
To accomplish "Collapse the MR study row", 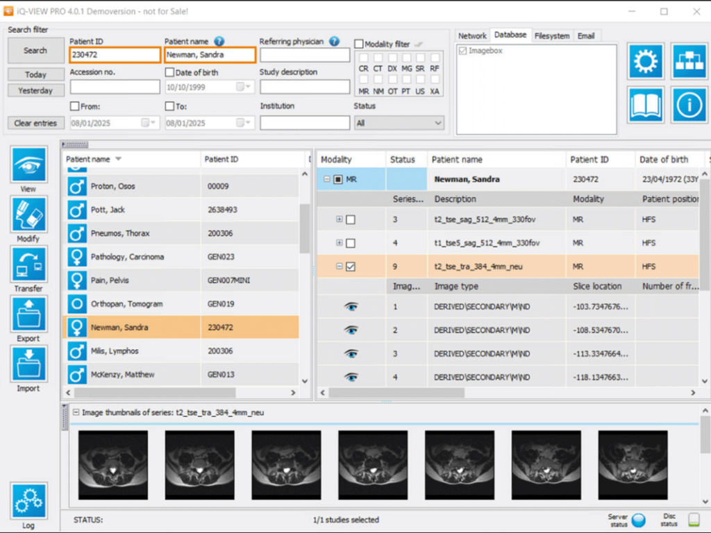I will click(326, 179).
